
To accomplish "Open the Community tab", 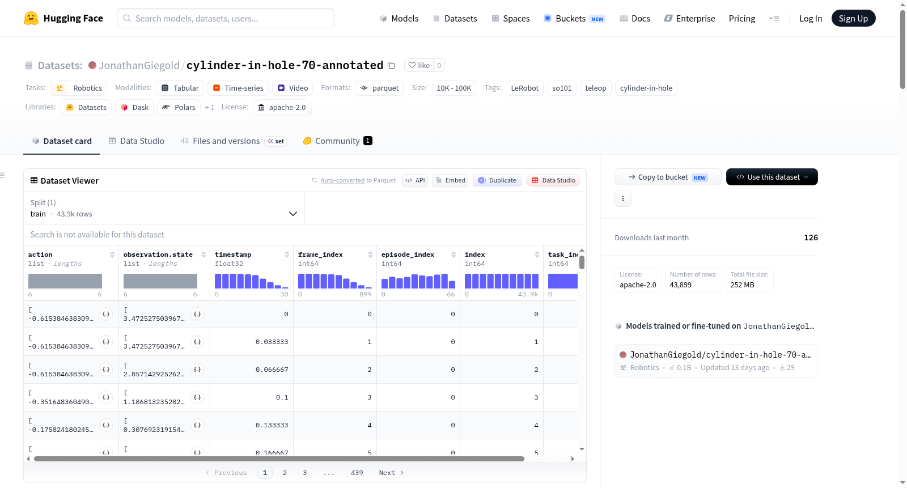I will click(x=338, y=141).
